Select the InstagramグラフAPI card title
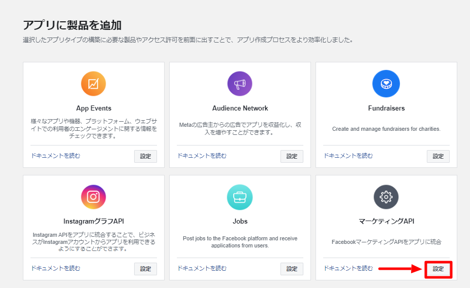 click(x=93, y=221)
